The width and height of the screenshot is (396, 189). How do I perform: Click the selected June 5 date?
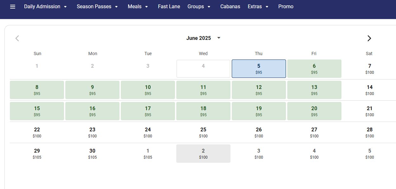point(259,69)
